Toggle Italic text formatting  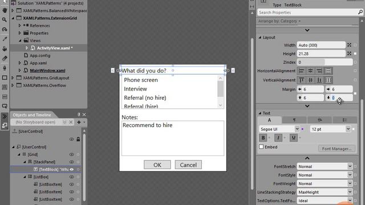point(278,138)
